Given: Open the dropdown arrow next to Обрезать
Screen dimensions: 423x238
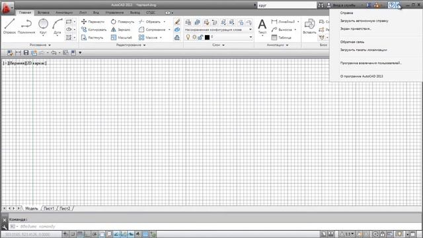Looking at the screenshot, I should pos(165,22).
